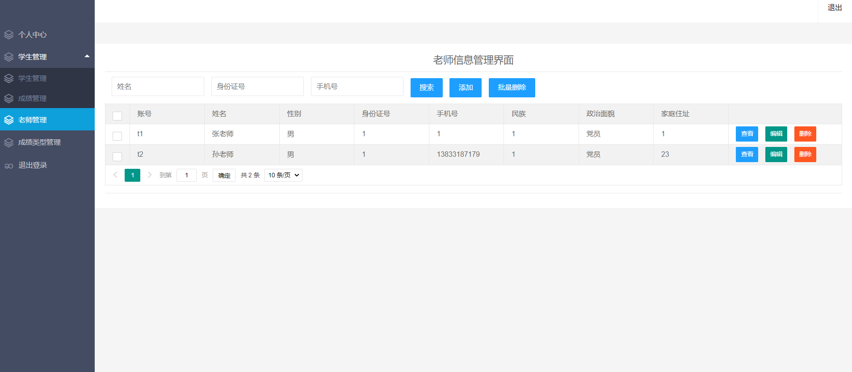
Task: Click the layers icon beside 成绩管理
Action: 9,98
